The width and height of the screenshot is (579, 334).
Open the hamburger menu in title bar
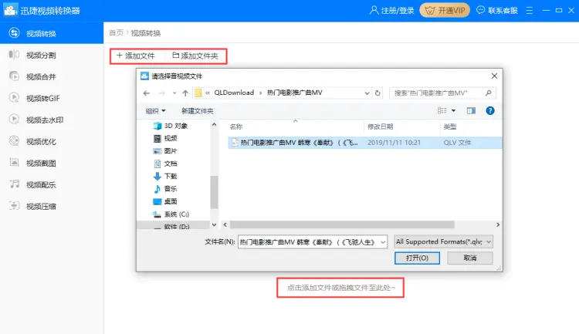[529, 10]
